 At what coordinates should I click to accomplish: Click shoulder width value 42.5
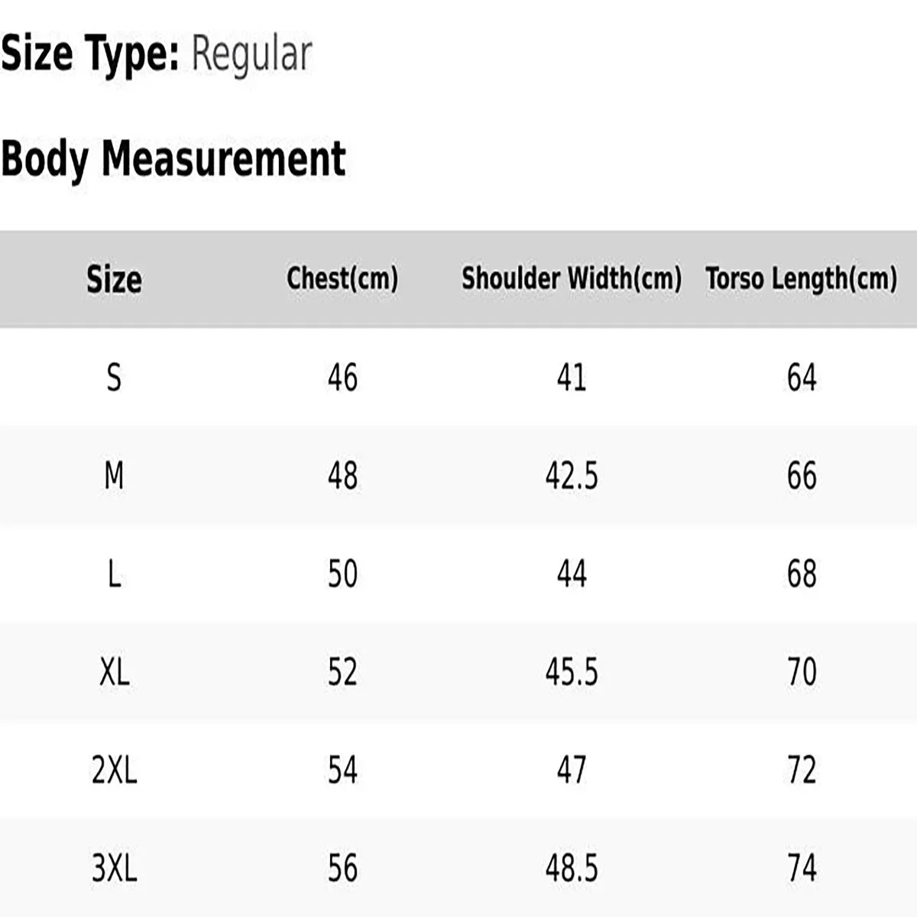(x=572, y=475)
